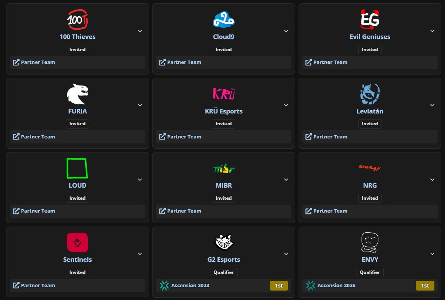445x300 pixels.
Task: Click external link icon in Leviatán card
Action: point(308,137)
